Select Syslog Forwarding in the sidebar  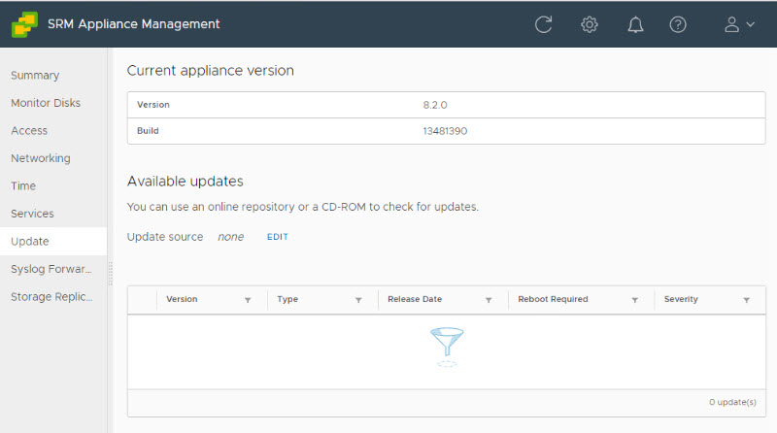[51, 269]
